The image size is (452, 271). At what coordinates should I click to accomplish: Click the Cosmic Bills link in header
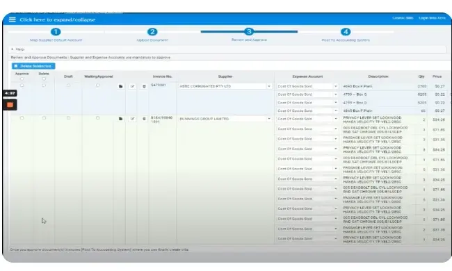coord(403,18)
